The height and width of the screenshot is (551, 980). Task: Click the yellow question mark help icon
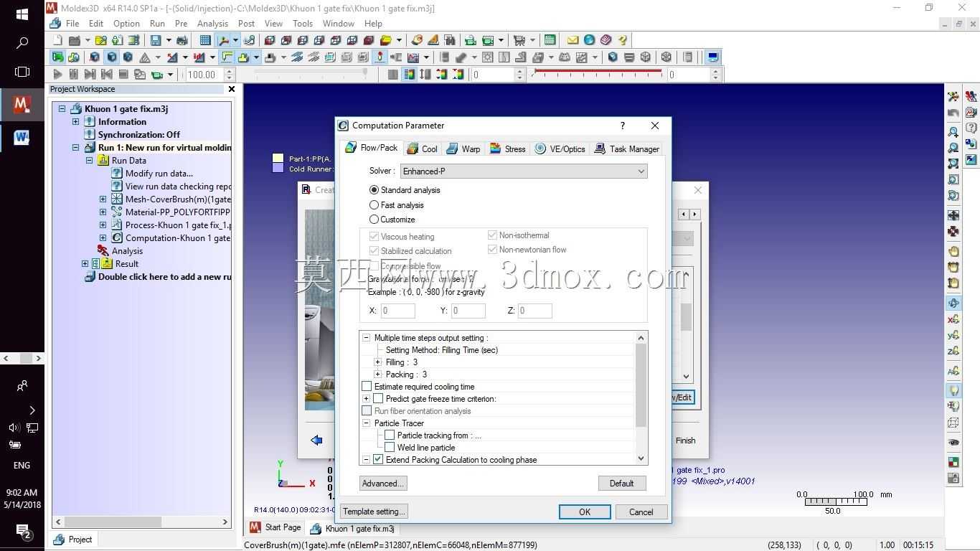[x=623, y=40]
